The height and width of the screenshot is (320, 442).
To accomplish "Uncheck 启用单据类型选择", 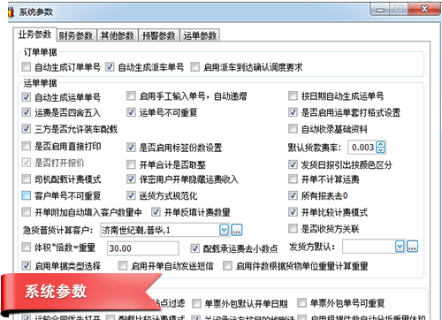I will (27, 266).
